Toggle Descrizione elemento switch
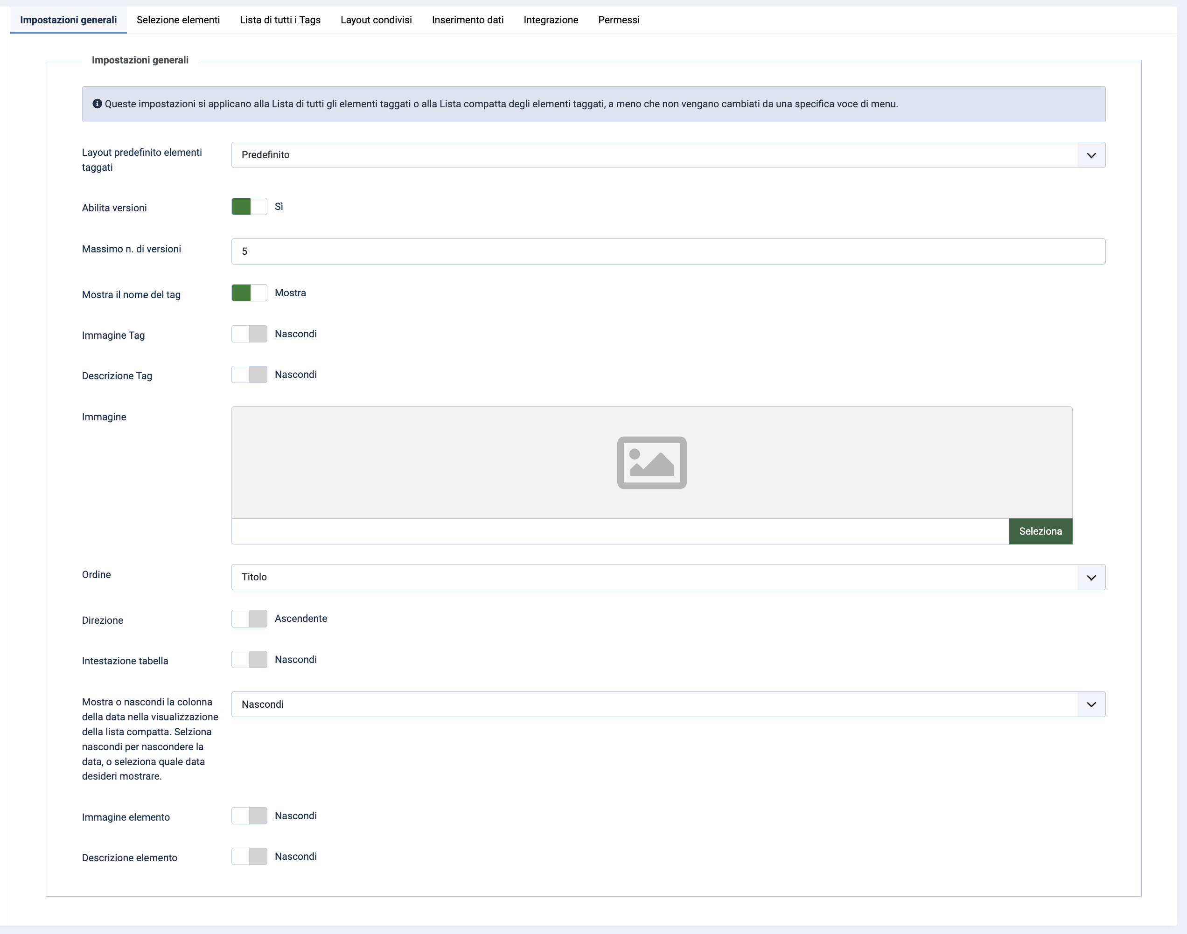This screenshot has width=1187, height=934. [249, 857]
